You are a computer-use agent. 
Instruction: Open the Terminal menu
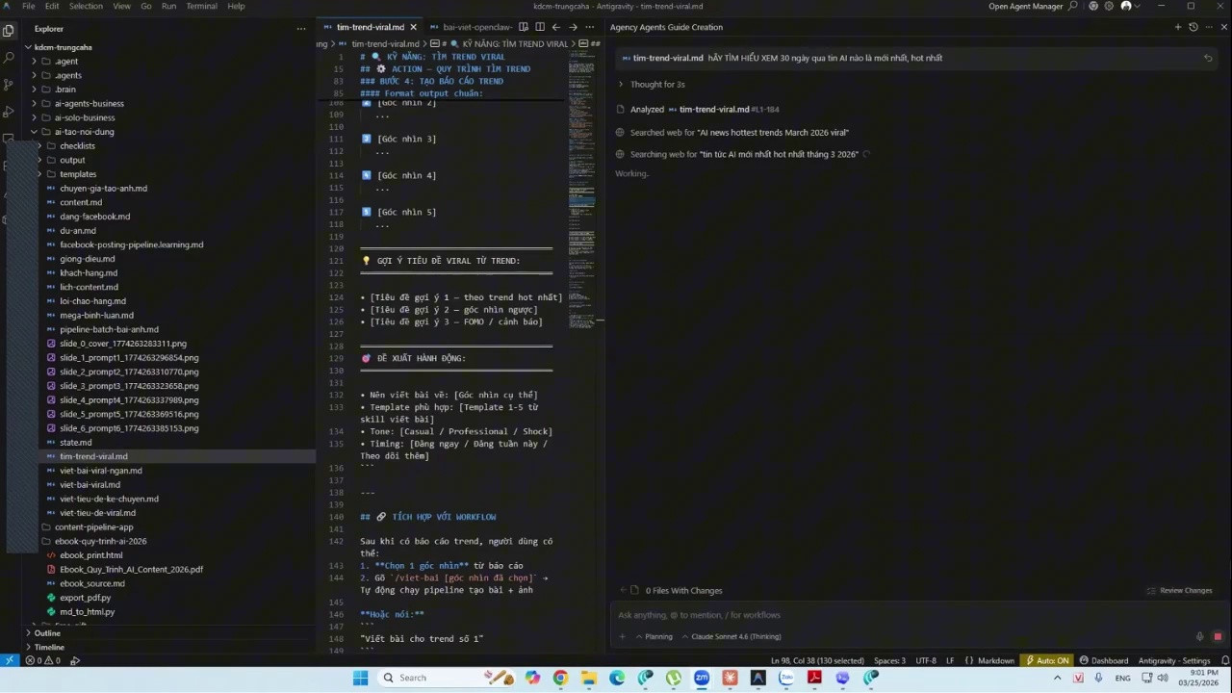(201, 6)
